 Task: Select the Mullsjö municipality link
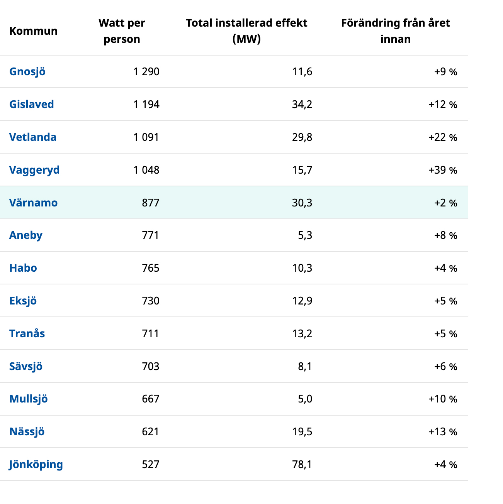pos(29,399)
